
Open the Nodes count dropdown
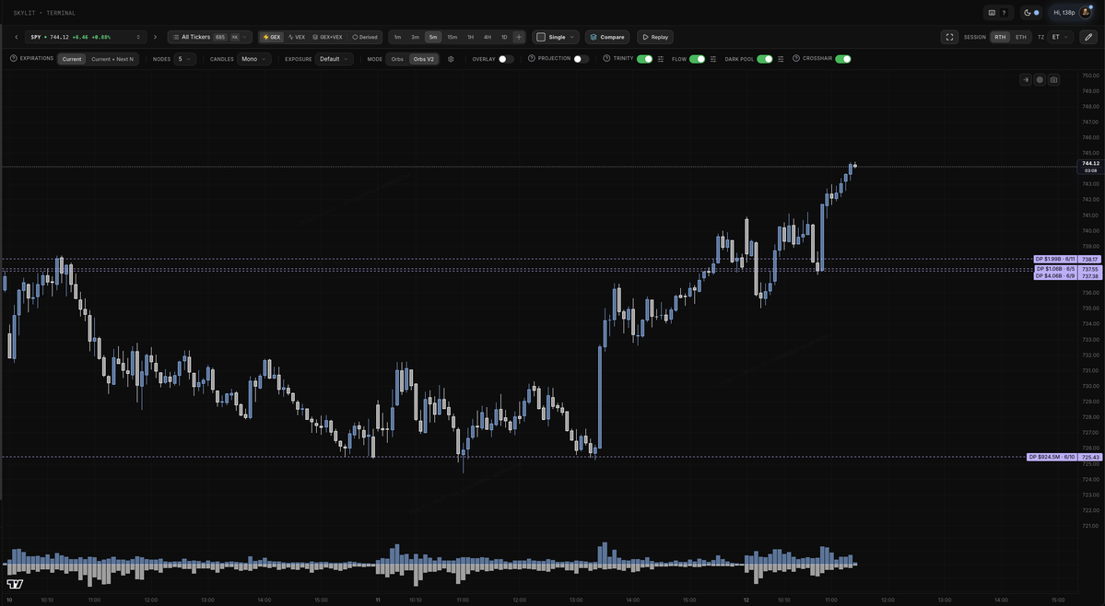click(x=184, y=59)
